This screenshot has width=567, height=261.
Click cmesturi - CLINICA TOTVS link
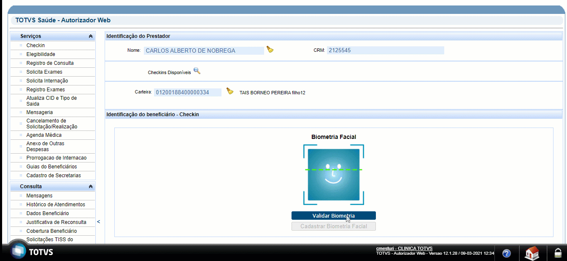pos(404,248)
